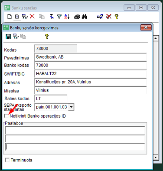The height and width of the screenshot is (171, 163).
Task: Click the yellow help question mark in Bankų sąrašas toolbar
Action: click(117, 16)
